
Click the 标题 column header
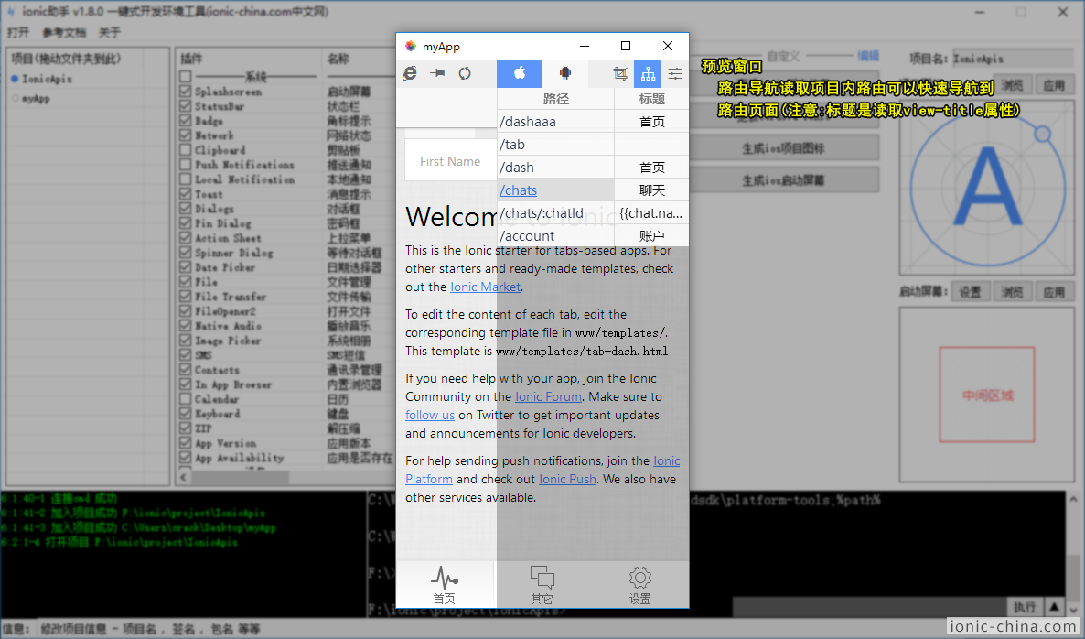point(652,99)
